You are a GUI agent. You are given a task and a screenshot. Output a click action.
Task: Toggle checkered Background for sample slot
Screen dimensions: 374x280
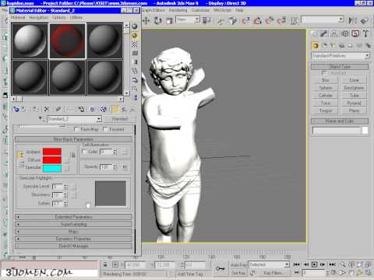pyautogui.click(x=135, y=44)
